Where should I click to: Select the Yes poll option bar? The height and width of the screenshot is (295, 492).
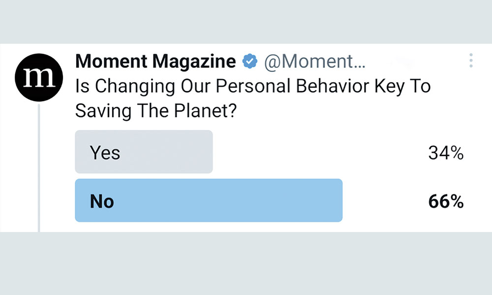coord(144,152)
